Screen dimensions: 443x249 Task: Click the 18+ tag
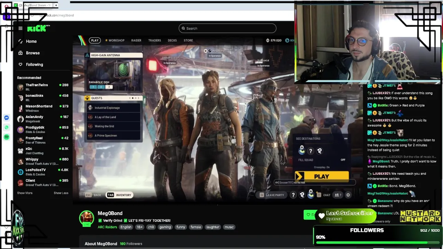pos(139,227)
